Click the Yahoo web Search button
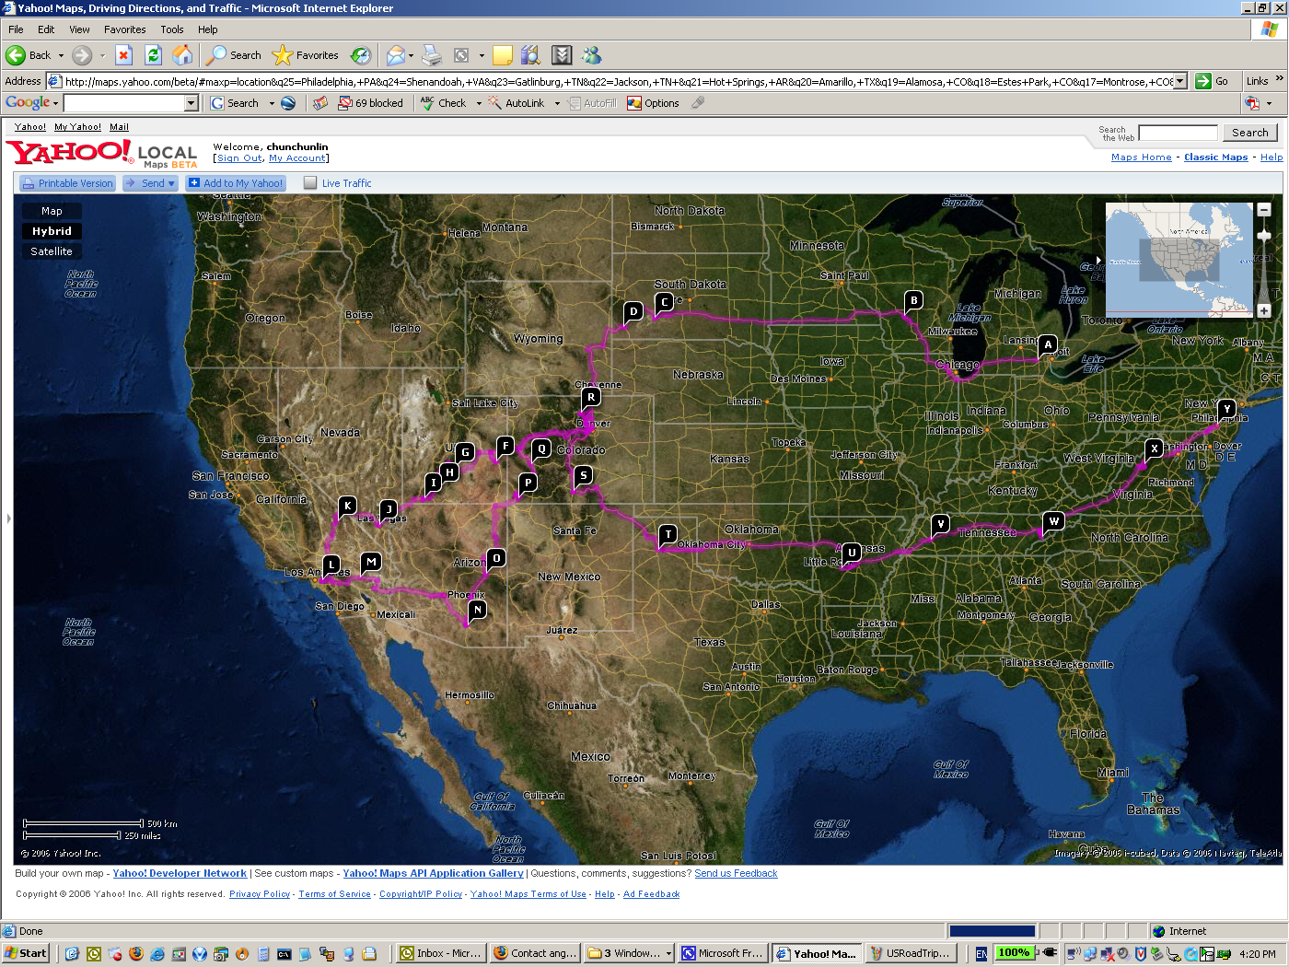 click(1249, 133)
